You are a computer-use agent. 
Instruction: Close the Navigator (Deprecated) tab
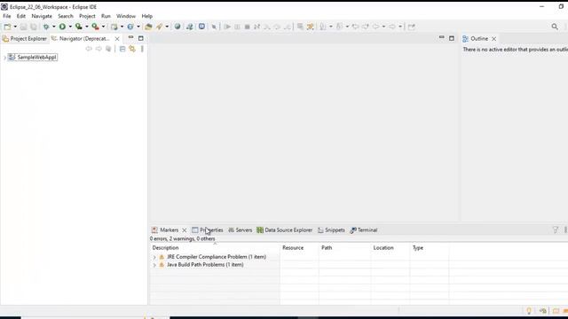click(117, 38)
